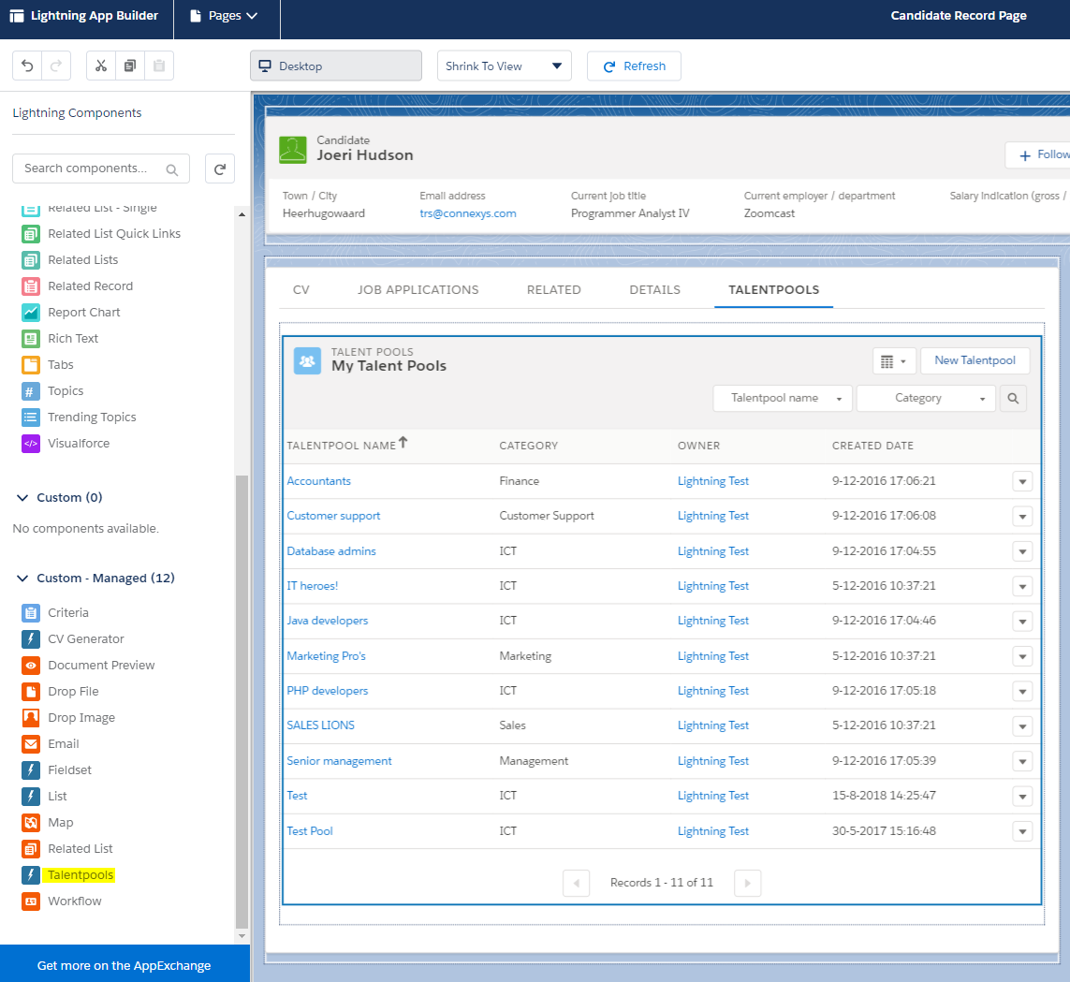Switch to the RELATED tab

point(554,290)
